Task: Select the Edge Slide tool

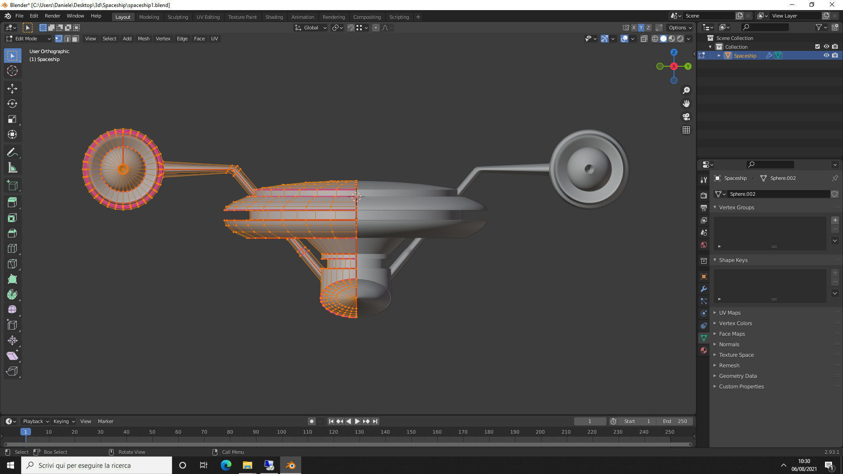Action: (x=12, y=325)
